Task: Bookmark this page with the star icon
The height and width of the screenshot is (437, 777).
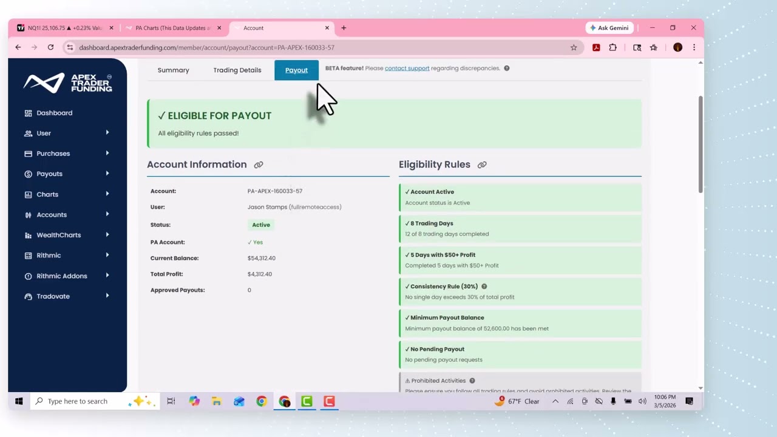Action: (574, 47)
